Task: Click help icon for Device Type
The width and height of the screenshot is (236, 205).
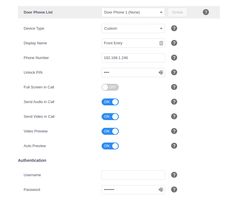Action: coord(174,28)
